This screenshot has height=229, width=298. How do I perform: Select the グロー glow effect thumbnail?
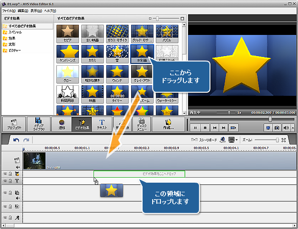coord(67,74)
